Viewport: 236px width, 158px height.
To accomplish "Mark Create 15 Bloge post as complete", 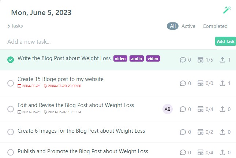I will [11, 83].
